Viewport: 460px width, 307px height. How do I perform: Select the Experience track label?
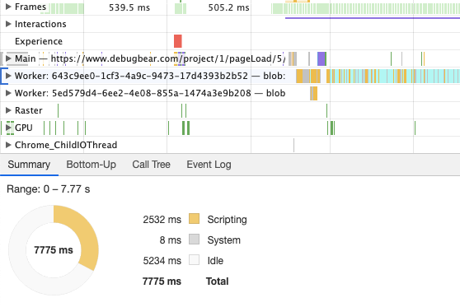[39, 41]
